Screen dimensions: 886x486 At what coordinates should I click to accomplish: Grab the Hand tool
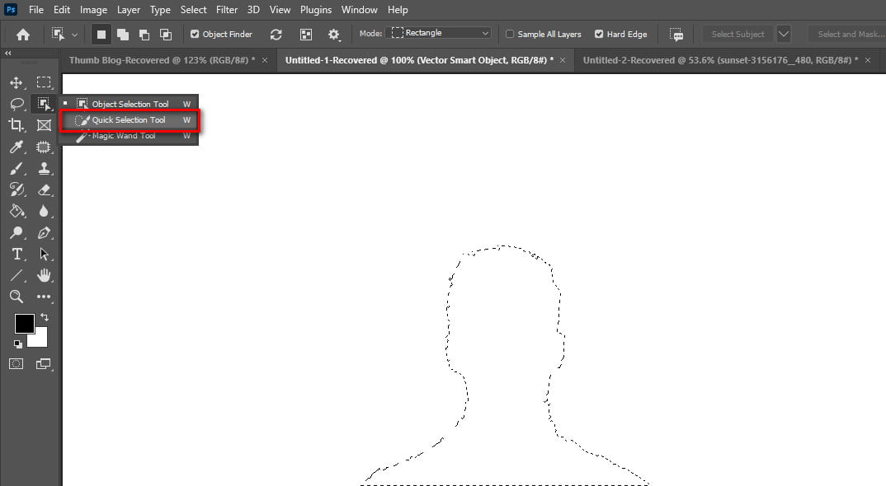pos(45,275)
